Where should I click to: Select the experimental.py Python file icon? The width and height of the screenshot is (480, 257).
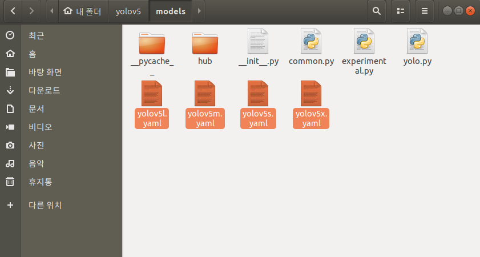364,41
